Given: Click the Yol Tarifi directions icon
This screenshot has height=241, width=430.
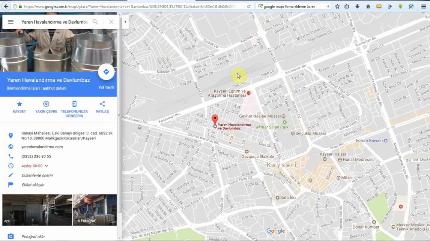Looking at the screenshot, I should (x=106, y=72).
